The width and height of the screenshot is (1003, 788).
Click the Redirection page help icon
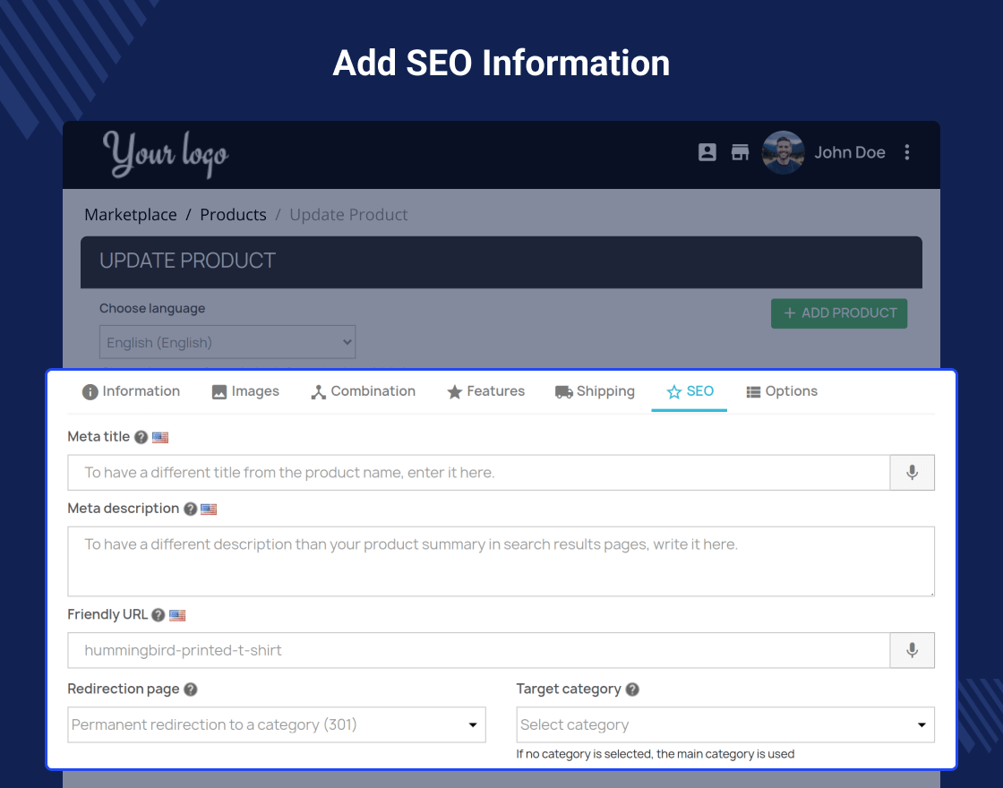(191, 689)
